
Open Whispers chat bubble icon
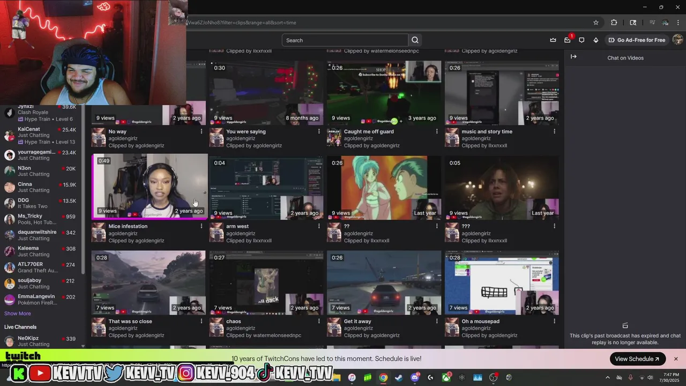[581, 40]
